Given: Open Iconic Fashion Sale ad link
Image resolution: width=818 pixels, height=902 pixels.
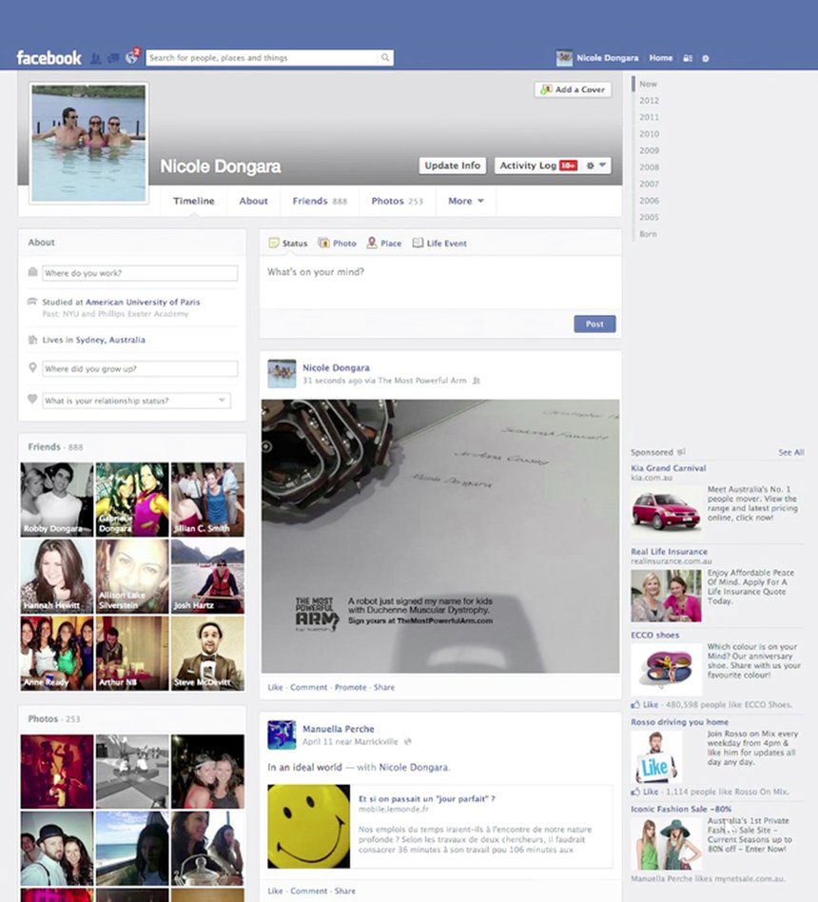Looking at the screenshot, I should click(681, 809).
